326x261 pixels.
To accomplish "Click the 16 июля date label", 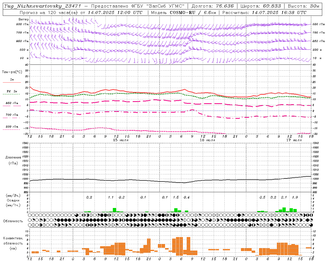I will (207, 140).
